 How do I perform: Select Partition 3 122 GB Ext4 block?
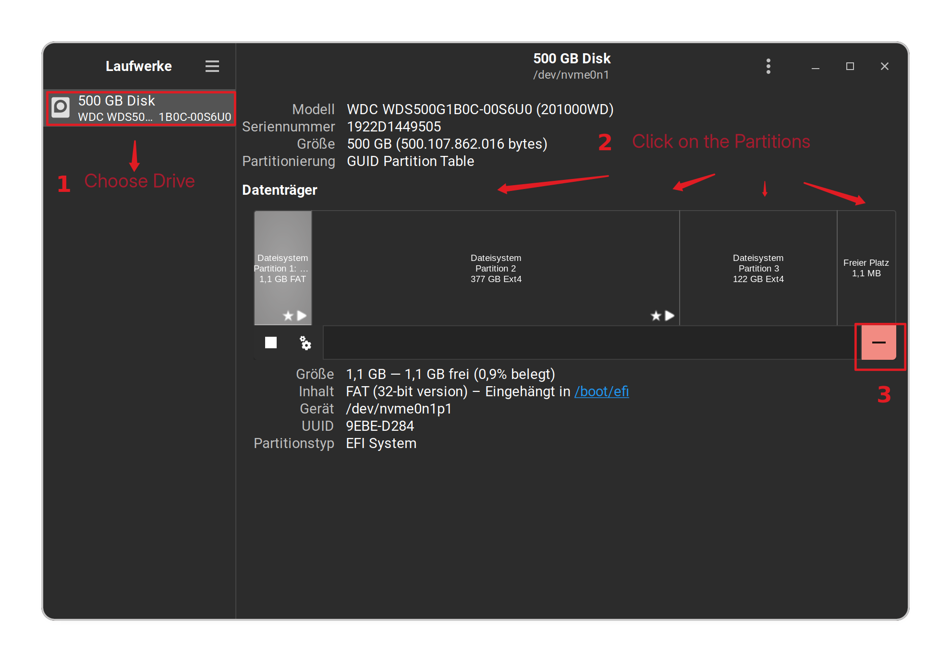[x=758, y=268]
